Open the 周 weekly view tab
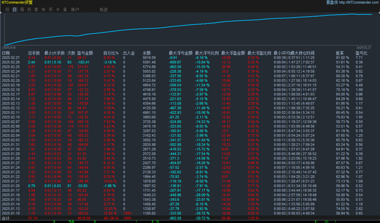Screen dimensions: 380x223 tap(22, 9)
